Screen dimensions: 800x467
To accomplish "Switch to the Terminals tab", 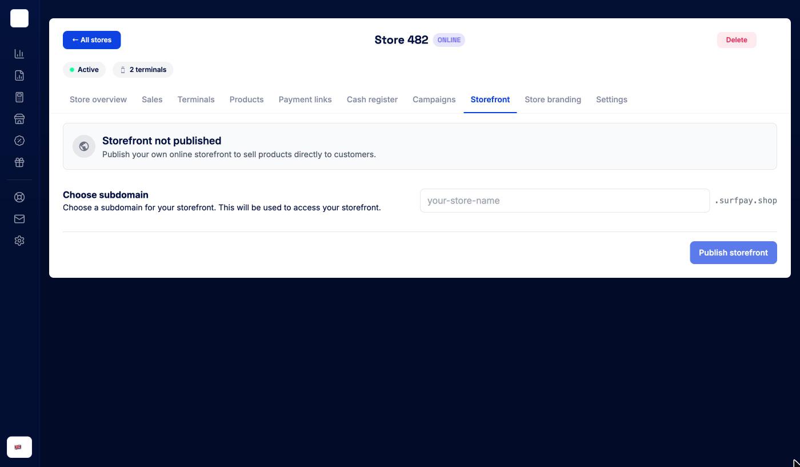I will tap(196, 99).
